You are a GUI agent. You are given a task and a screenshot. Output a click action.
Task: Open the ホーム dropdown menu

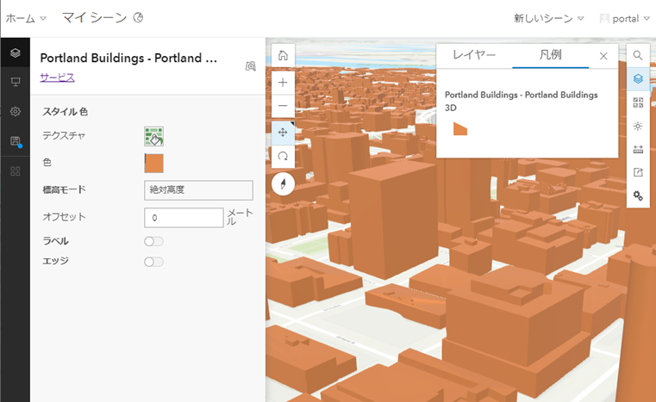pos(26,18)
